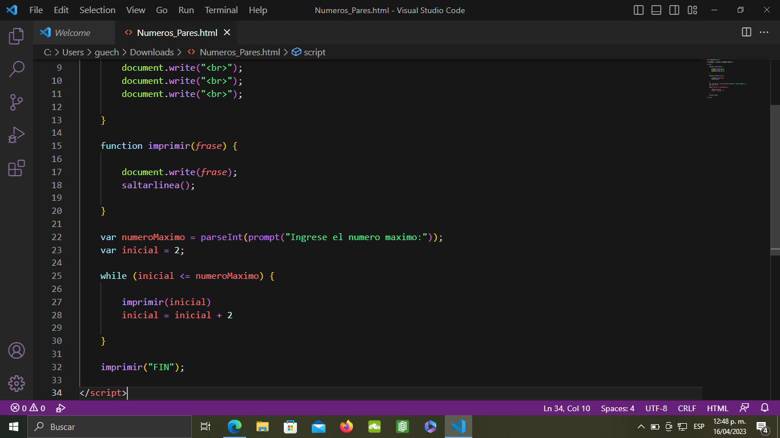The width and height of the screenshot is (780, 438).
Task: Click the Visual Studio Code logo icon
Action: [x=11, y=10]
